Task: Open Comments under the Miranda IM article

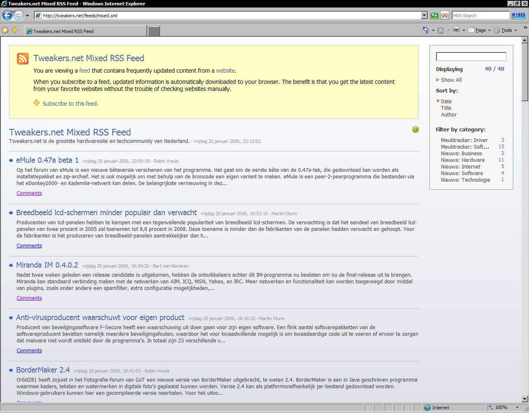Action: 29,298
